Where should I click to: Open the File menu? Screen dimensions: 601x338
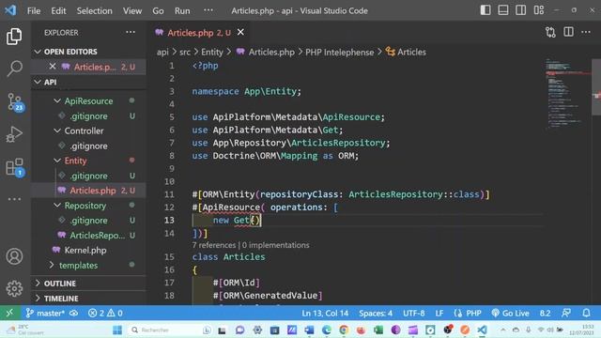coord(34,10)
